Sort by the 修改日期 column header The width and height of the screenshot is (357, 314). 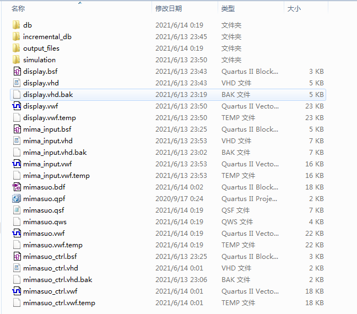pos(169,9)
